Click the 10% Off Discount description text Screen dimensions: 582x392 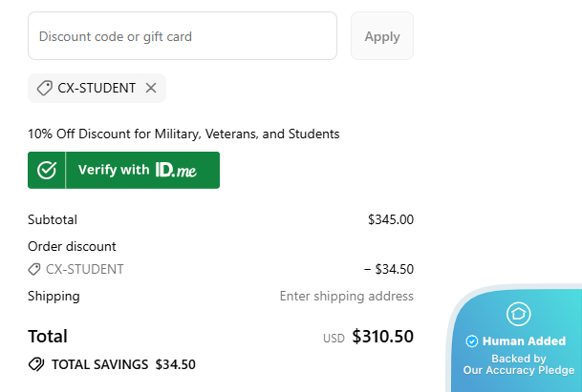[x=183, y=134]
